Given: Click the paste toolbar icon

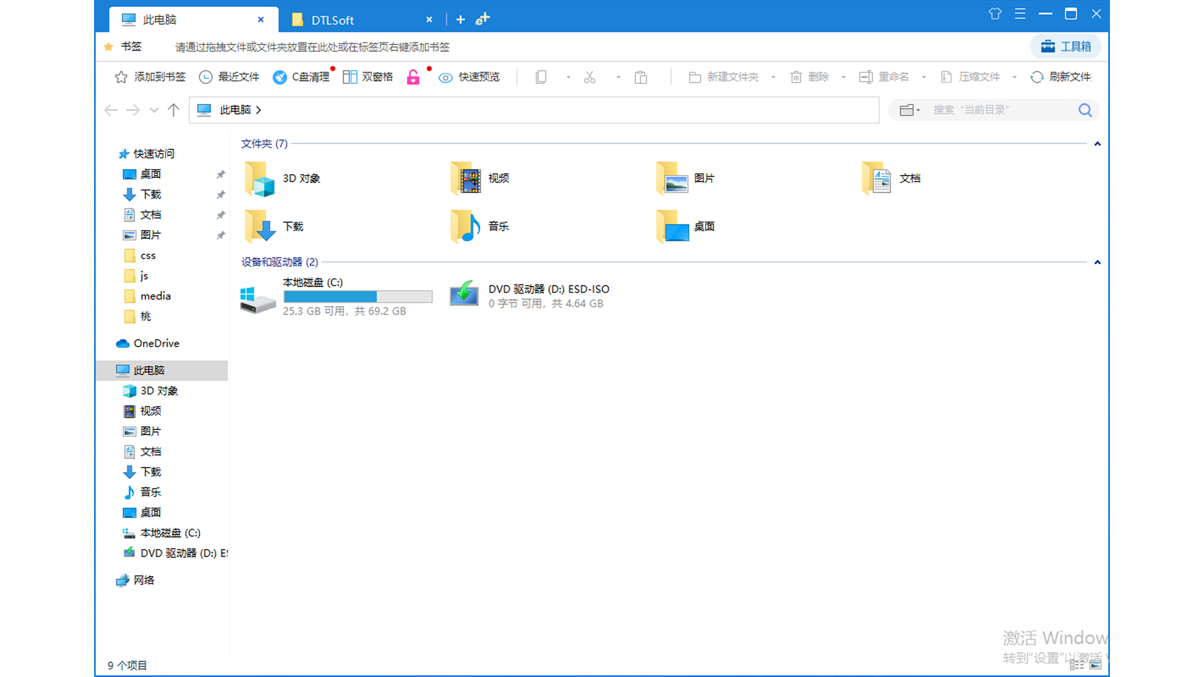Looking at the screenshot, I should (640, 77).
